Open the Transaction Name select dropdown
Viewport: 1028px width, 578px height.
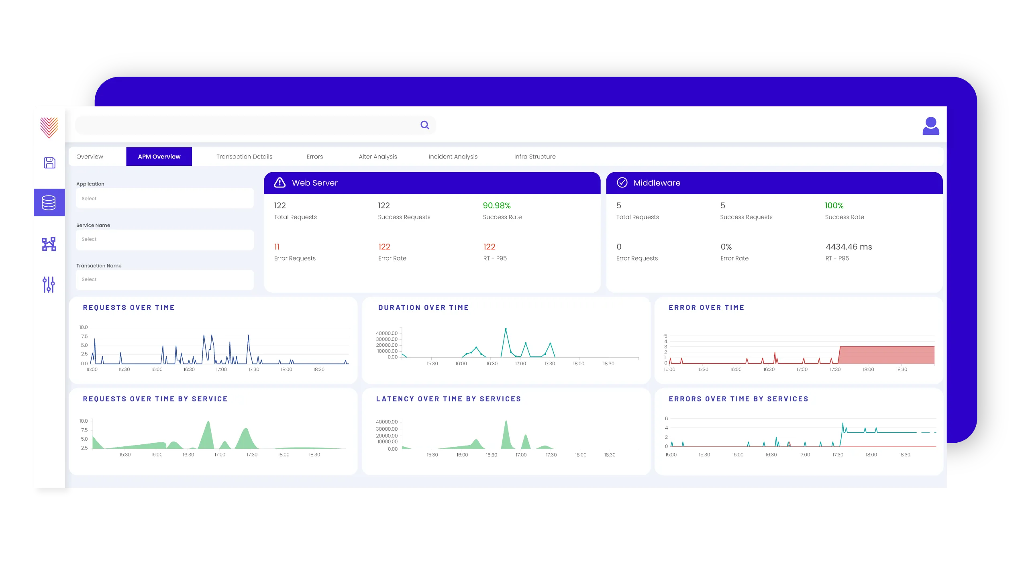point(165,279)
